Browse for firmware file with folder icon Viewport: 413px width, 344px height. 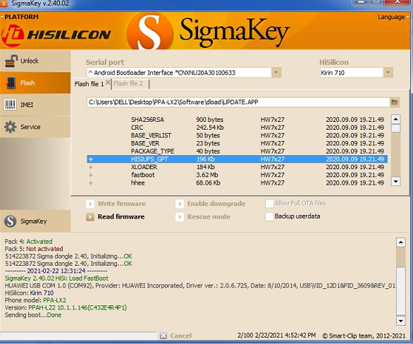point(394,102)
